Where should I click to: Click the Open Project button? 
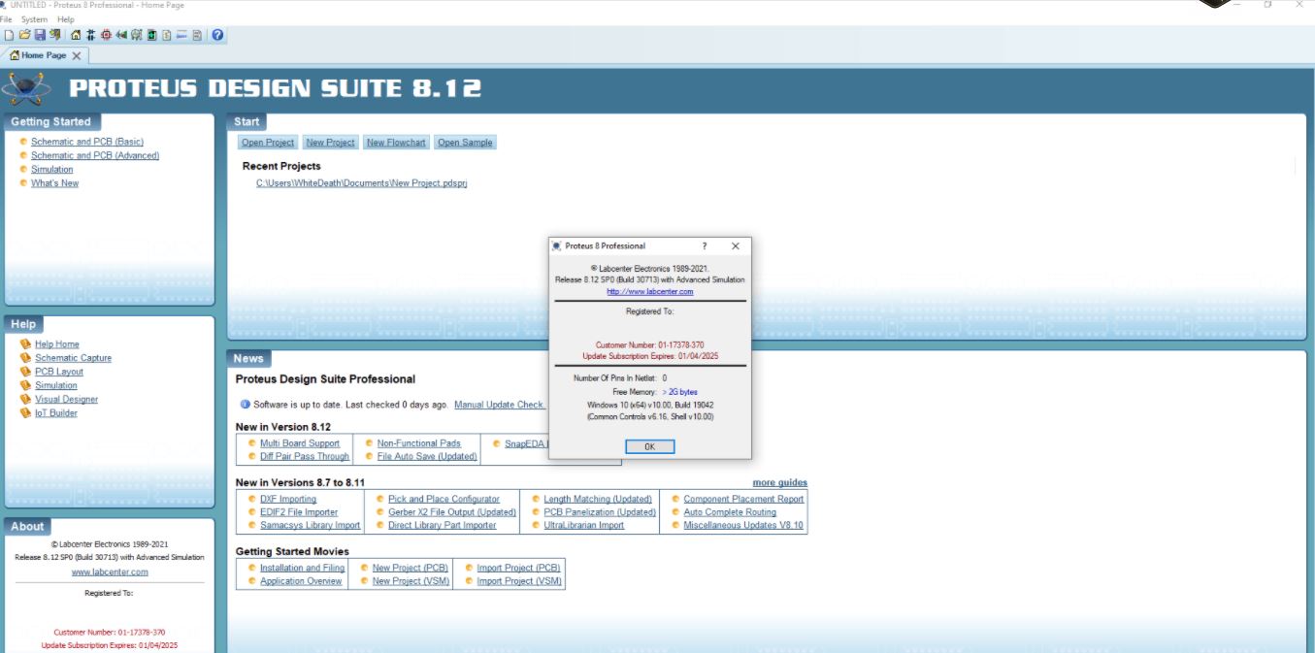click(x=268, y=143)
